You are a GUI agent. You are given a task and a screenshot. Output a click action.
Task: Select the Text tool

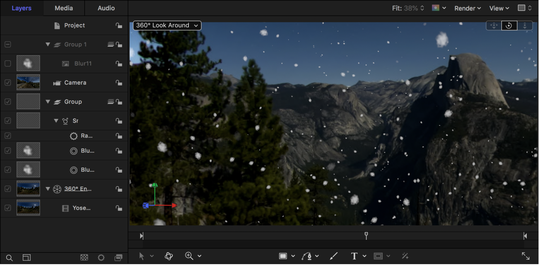pos(353,256)
